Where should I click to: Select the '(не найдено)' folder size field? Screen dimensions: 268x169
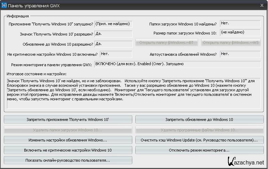240,33
